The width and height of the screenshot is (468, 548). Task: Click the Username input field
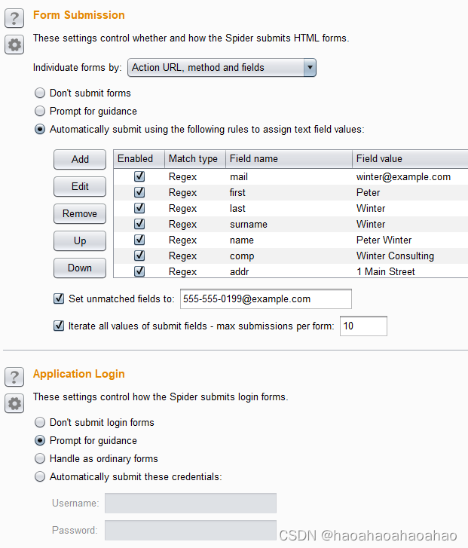point(191,504)
